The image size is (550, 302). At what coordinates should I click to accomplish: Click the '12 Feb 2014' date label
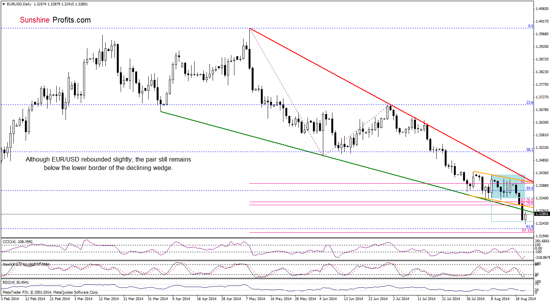[x=36, y=298]
